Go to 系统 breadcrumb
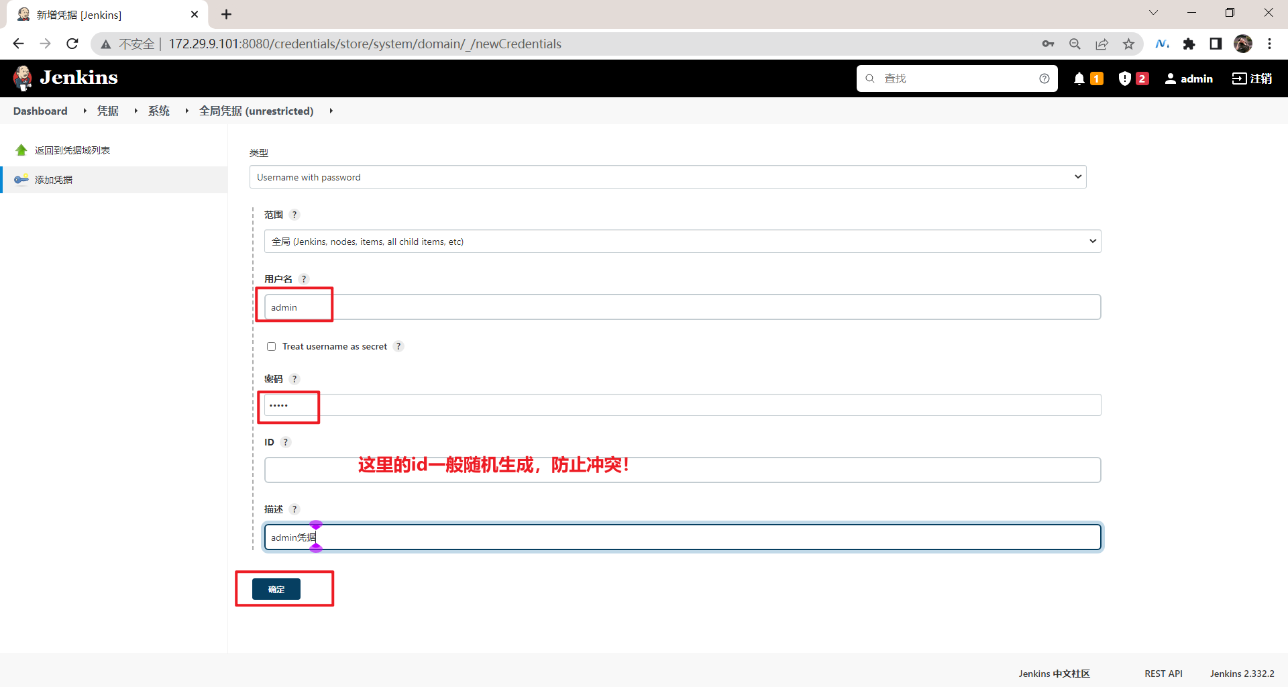Image resolution: width=1288 pixels, height=687 pixels. 159,111
